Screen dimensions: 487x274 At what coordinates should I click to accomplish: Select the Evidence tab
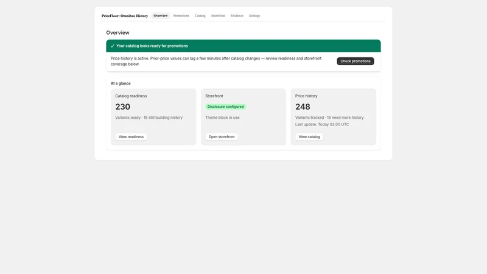click(237, 16)
